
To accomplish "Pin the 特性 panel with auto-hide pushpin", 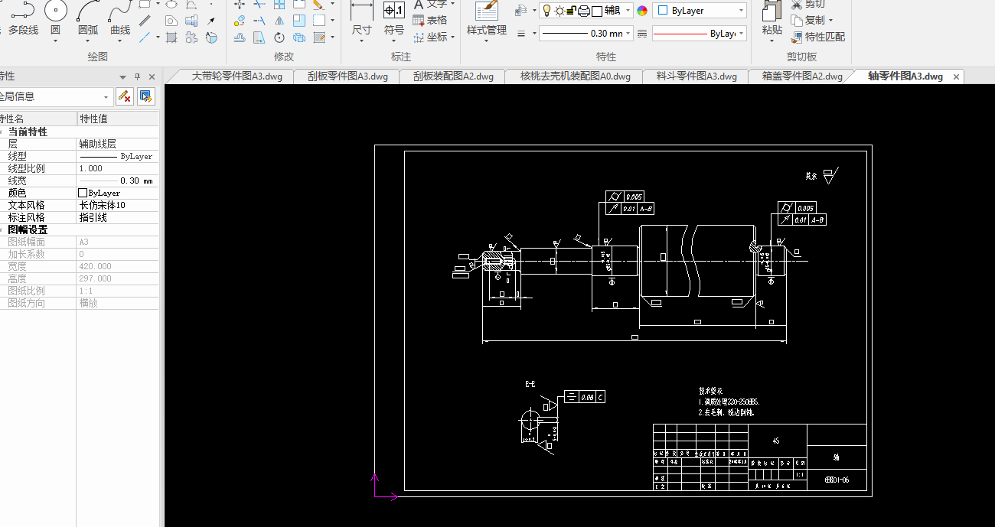I will 138,76.
